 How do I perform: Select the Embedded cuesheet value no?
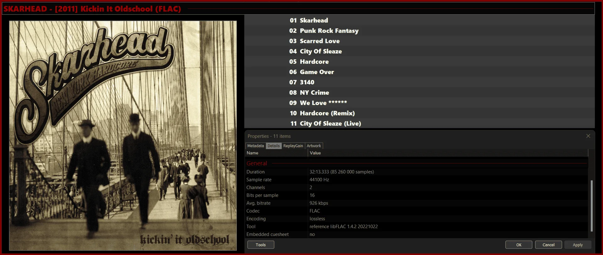[x=312, y=234]
